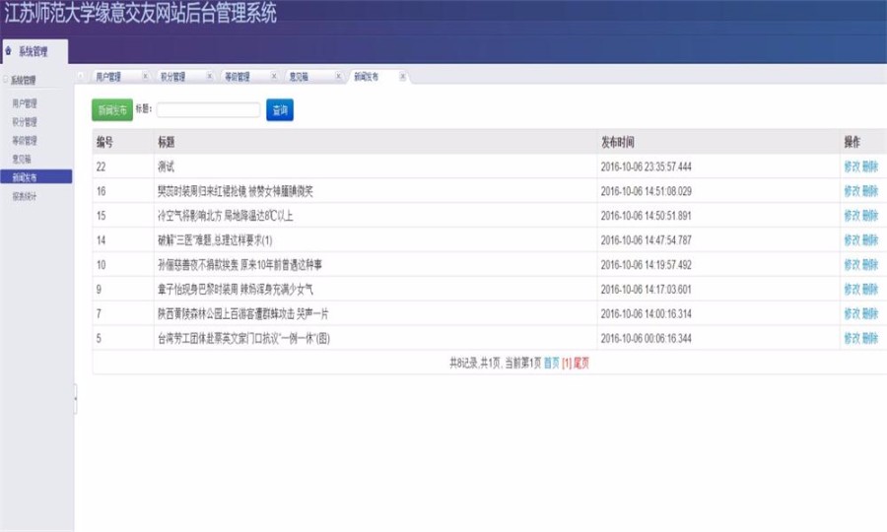Click the tab strip scroll-left arrow

pyautogui.click(x=81, y=76)
